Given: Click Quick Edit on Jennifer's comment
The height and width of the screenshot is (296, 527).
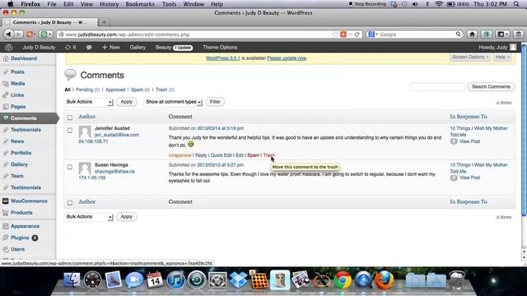Looking at the screenshot, I should 222,155.
